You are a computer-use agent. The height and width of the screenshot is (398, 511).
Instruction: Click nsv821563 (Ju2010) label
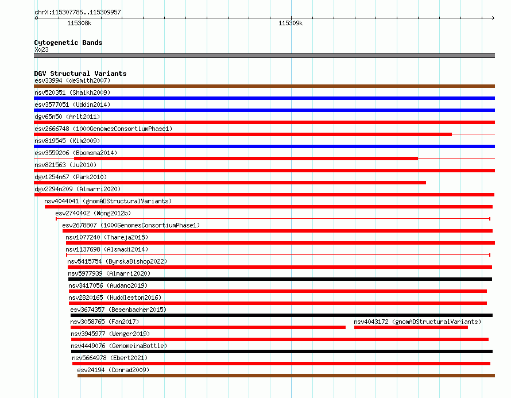click(x=65, y=165)
